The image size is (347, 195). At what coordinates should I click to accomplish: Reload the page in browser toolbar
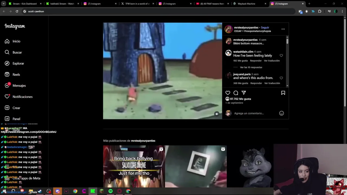[17, 11]
